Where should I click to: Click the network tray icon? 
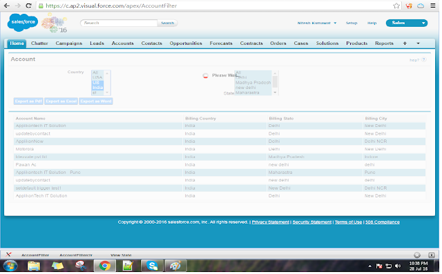(x=388, y=266)
